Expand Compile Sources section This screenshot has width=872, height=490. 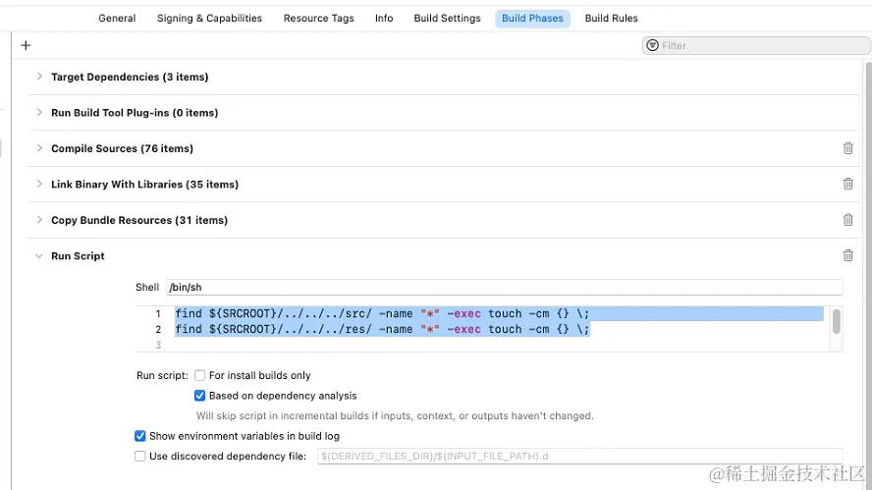39,148
